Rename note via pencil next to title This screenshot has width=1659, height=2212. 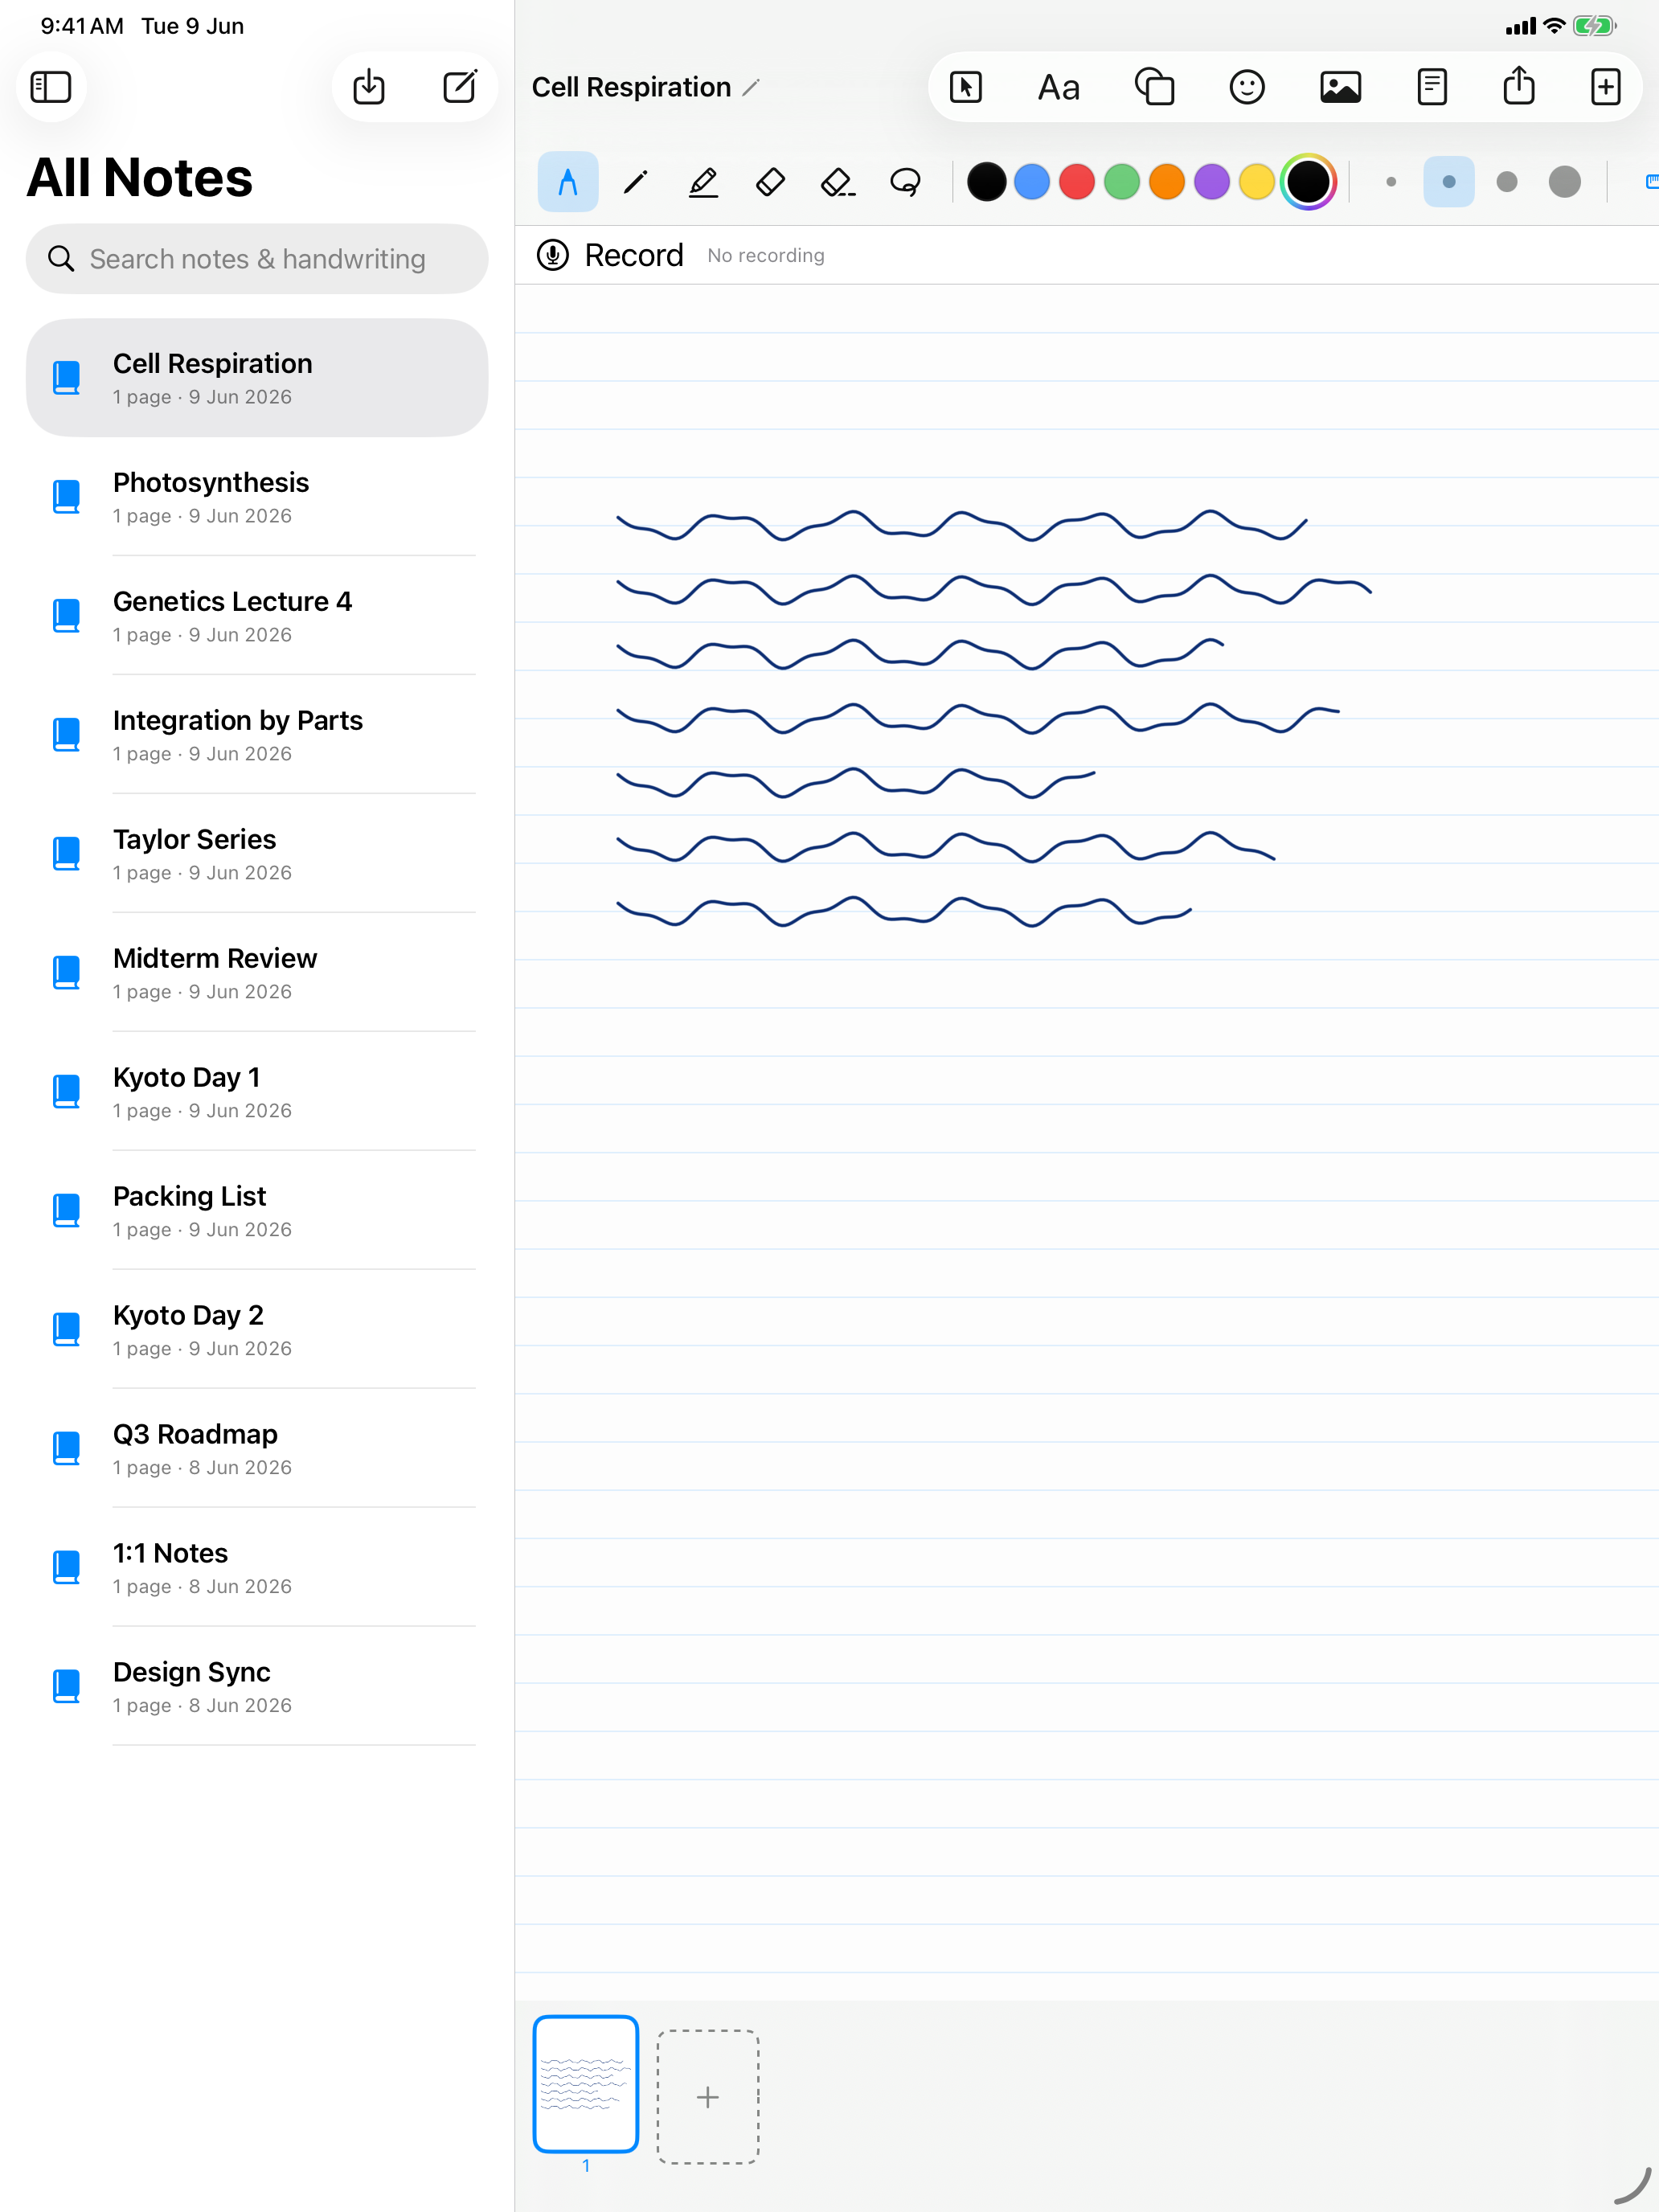[x=751, y=88]
